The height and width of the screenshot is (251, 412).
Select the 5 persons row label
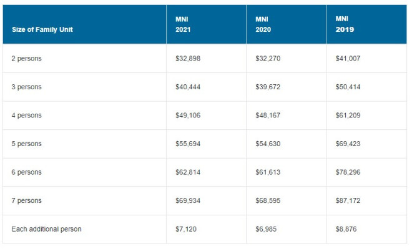click(x=26, y=144)
